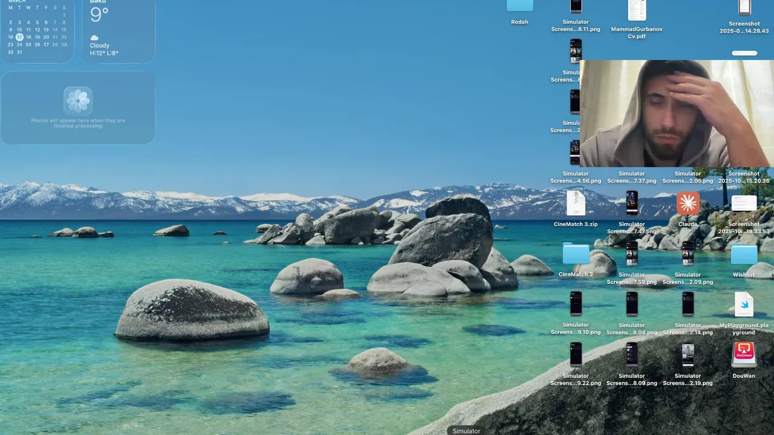This screenshot has width=774, height=435.
Task: Select Simulator Screens...2.19.png file icon
Action: [688, 355]
